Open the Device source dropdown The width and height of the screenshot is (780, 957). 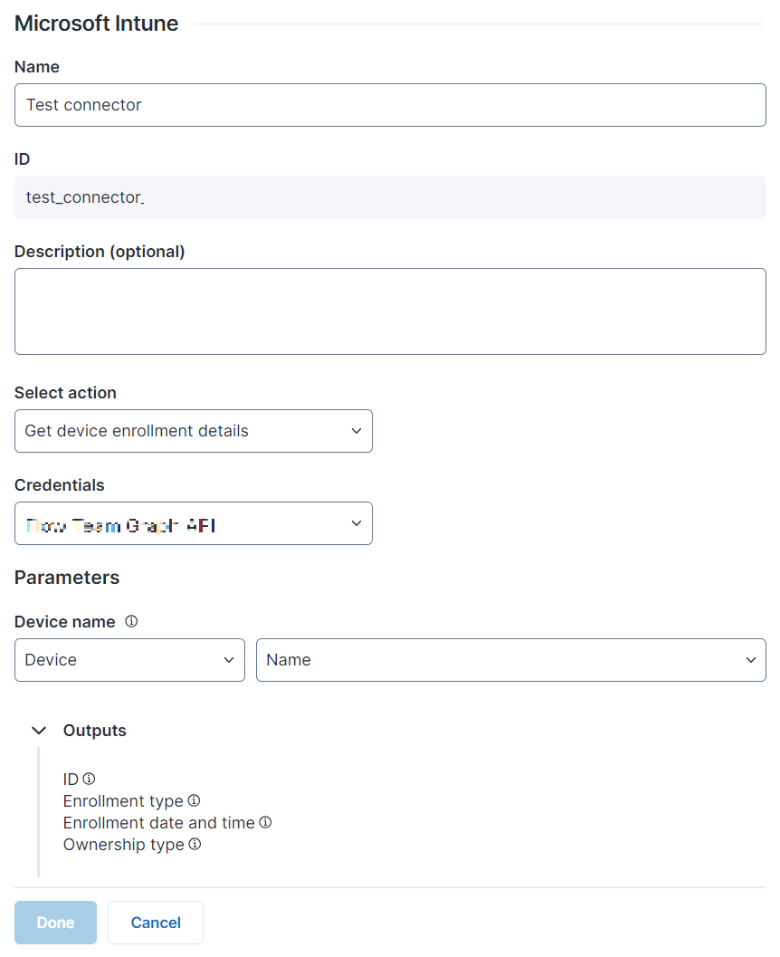[129, 660]
